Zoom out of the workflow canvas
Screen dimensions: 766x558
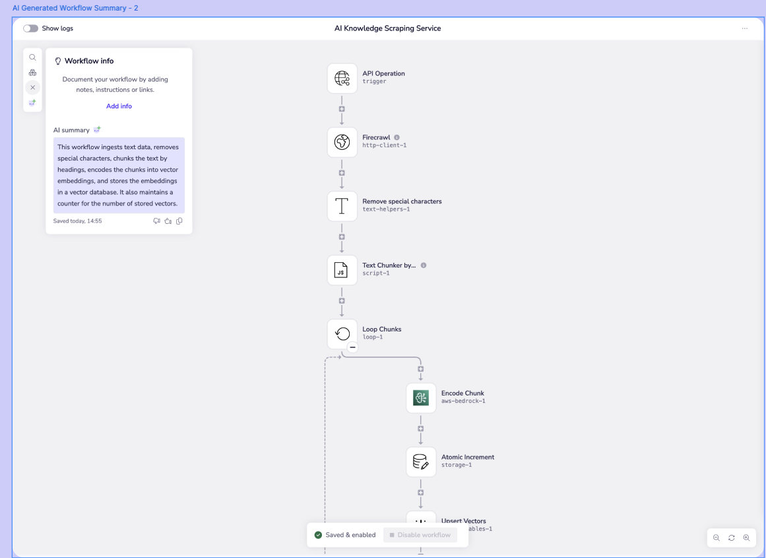point(717,538)
